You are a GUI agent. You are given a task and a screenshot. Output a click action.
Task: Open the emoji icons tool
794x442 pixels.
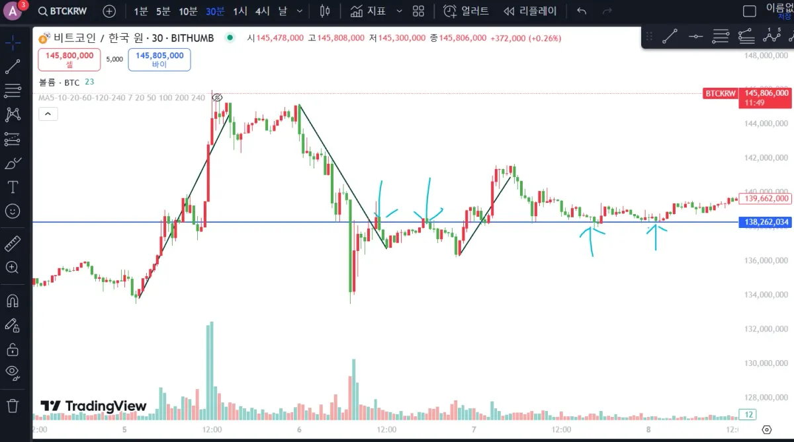(13, 211)
